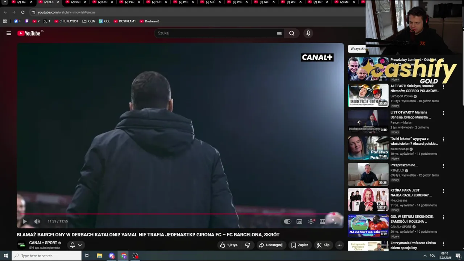Open options for GOL W SETNEJ SEKUNDZIE
Screen dimensions: 464x261
click(443, 217)
